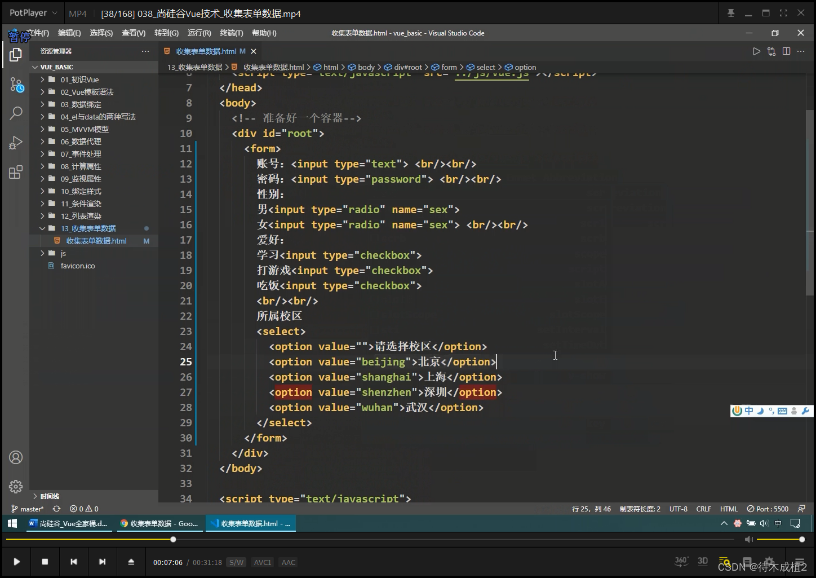This screenshot has height=578, width=816.
Task: Select the 收集表单数据.html editor tab
Action: [206, 51]
